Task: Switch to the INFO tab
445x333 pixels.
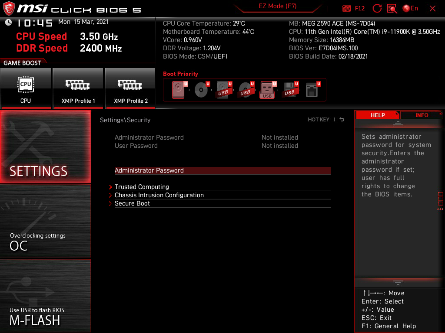Action: point(422,115)
